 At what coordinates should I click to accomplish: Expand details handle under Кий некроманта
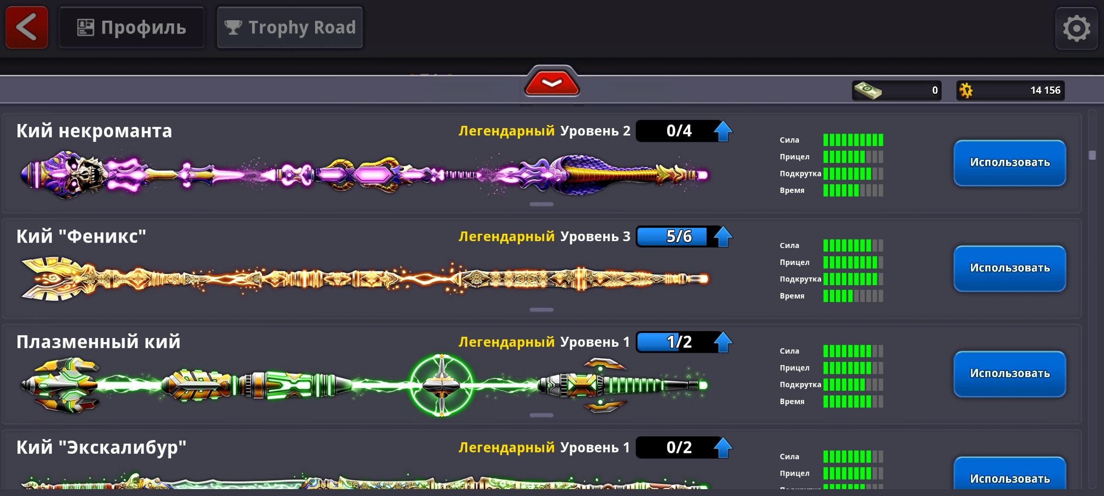coord(541,204)
